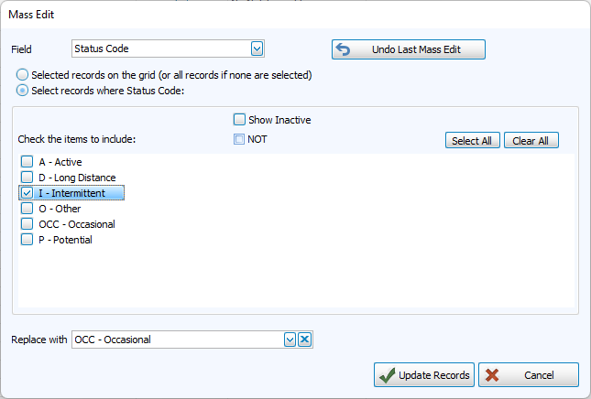Open the Field dropdown arrow
The height and width of the screenshot is (399, 591).
257,49
